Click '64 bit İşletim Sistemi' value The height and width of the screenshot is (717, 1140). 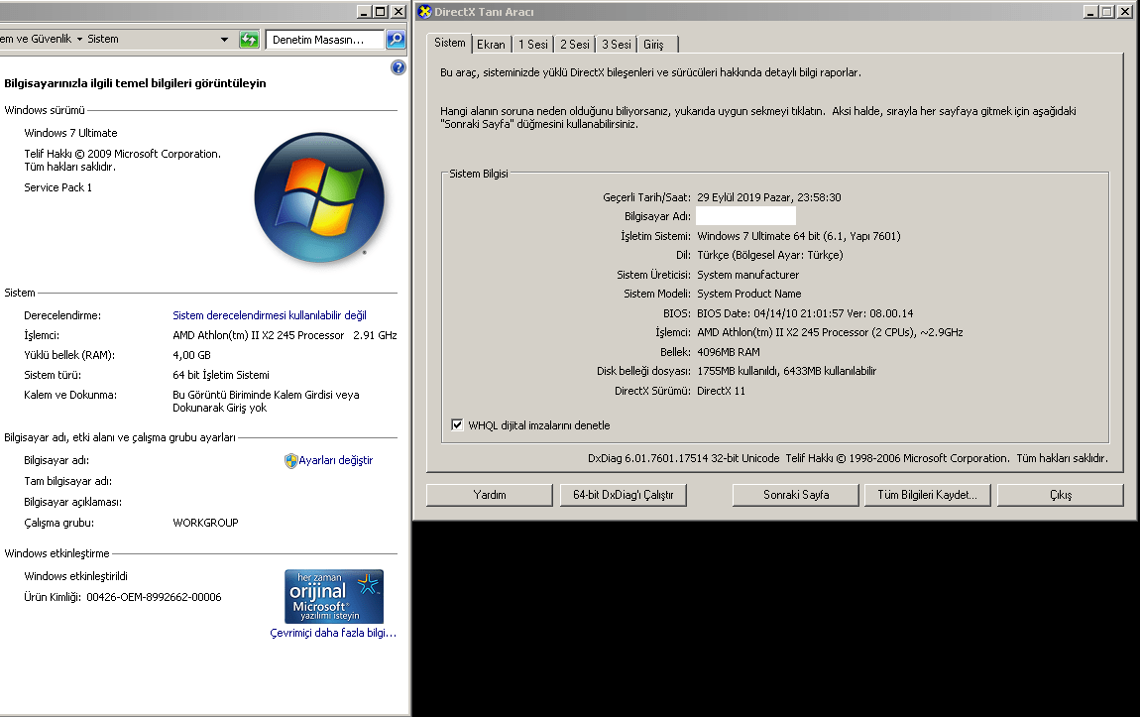[221, 375]
